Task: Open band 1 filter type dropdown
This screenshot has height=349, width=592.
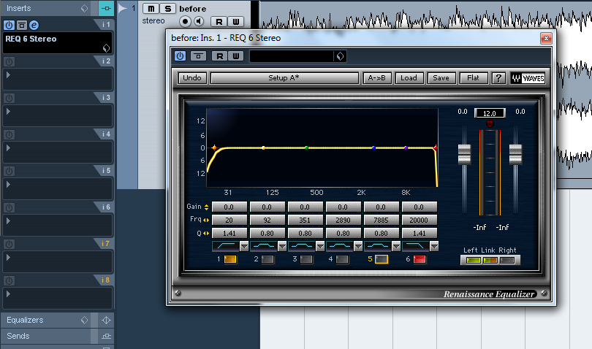Action: pyautogui.click(x=244, y=246)
